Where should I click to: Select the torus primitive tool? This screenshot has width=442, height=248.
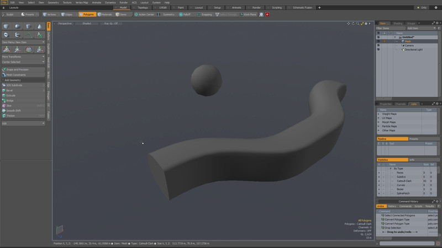point(6,35)
